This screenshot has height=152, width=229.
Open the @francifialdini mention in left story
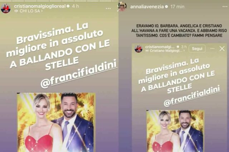(x=79, y=74)
